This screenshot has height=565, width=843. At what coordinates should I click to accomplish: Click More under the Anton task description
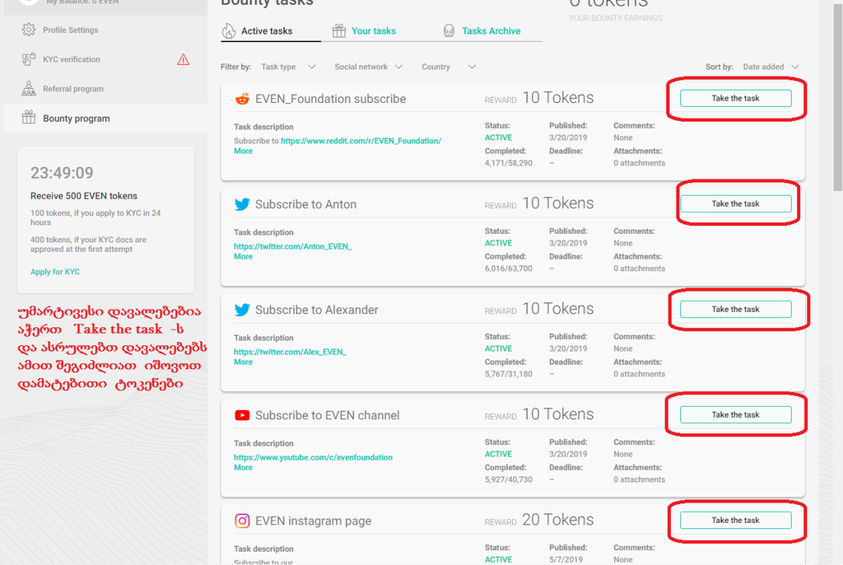tap(243, 257)
